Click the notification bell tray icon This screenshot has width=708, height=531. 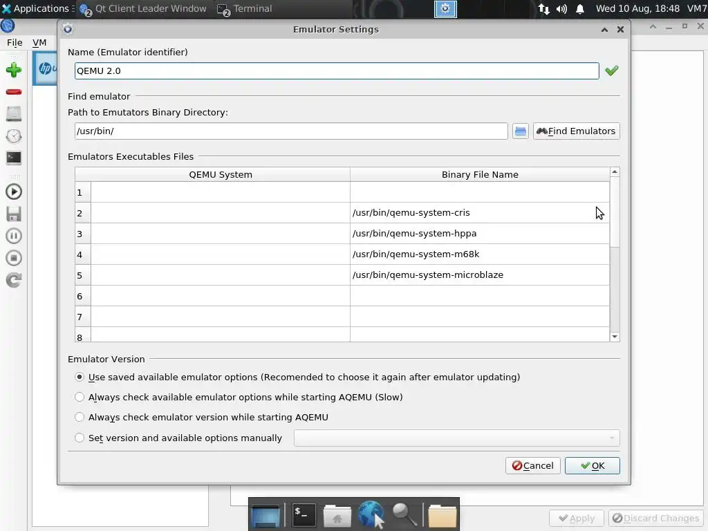pos(580,9)
